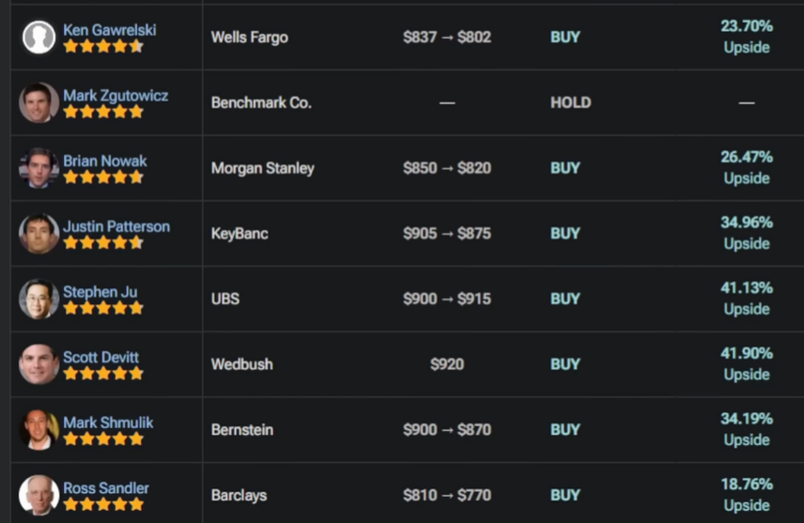Click the star rating under Ross Sandler

pyautogui.click(x=103, y=504)
